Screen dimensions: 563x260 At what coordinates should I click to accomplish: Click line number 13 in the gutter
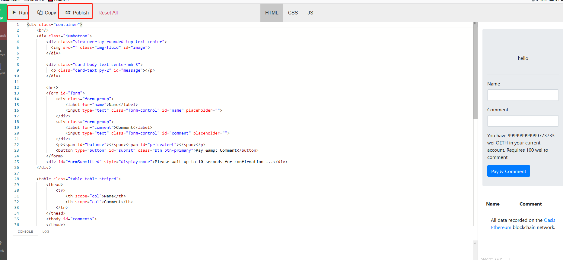[x=17, y=93]
